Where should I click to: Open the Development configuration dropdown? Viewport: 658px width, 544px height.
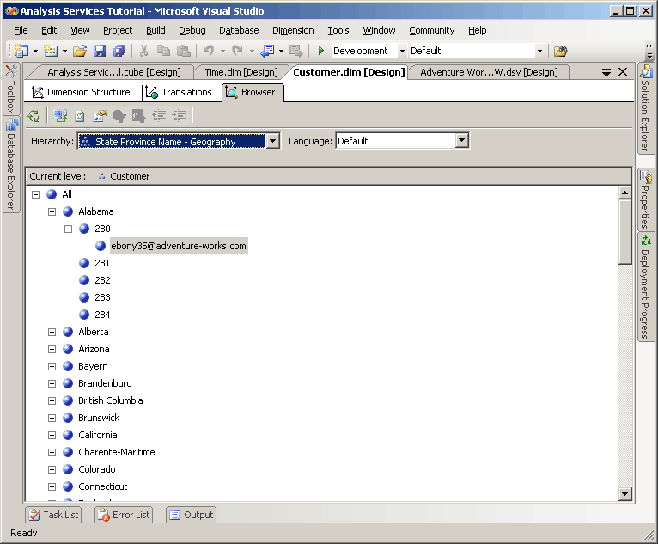point(402,52)
